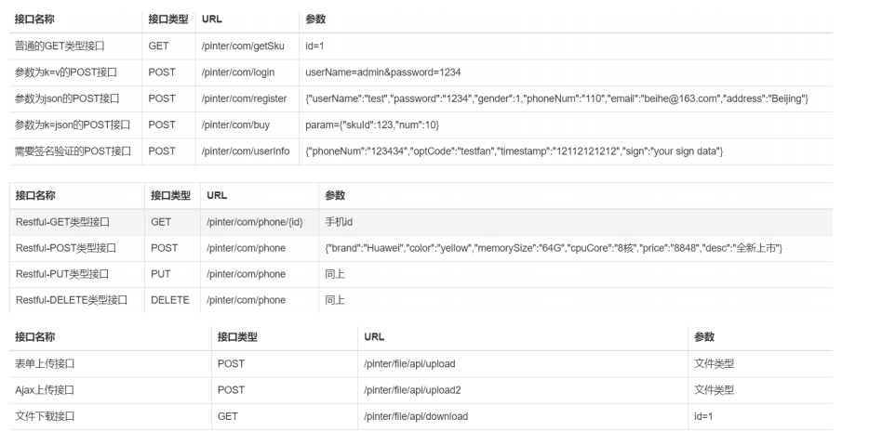
Task: Select the /pinter/file/api/download URL
Action: [416, 416]
